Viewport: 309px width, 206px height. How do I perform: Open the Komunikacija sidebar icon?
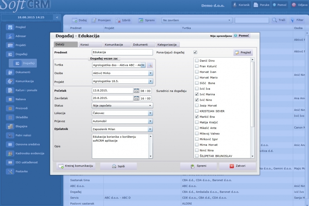click(x=10, y=81)
